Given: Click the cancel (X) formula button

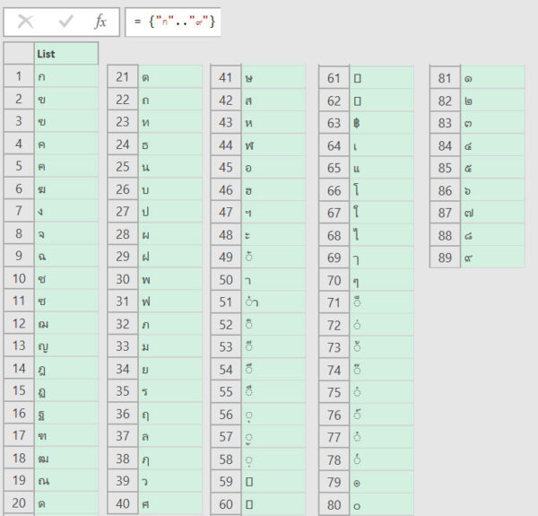Looking at the screenshot, I should click(26, 22).
